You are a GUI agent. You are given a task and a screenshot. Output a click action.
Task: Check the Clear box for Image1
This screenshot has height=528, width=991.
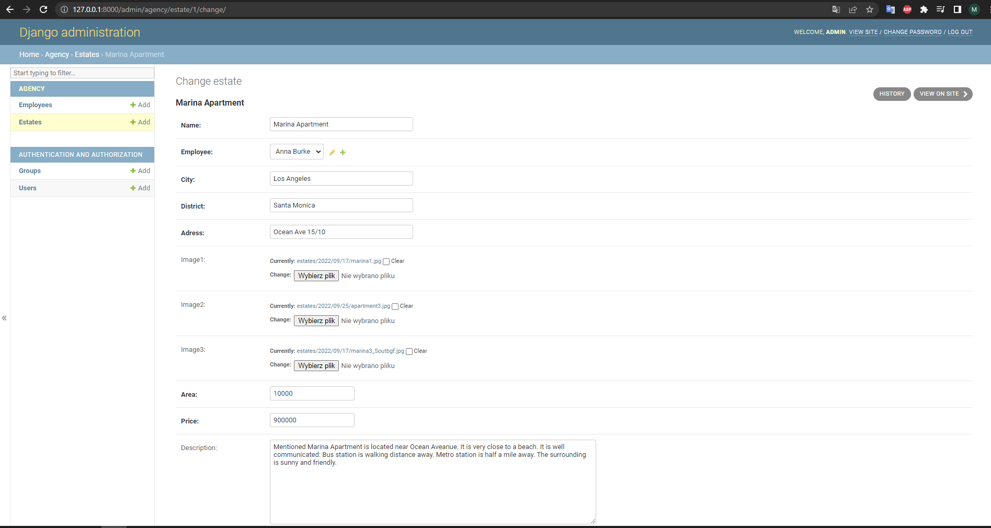(386, 261)
